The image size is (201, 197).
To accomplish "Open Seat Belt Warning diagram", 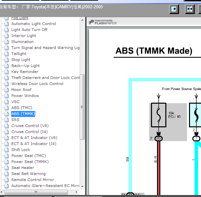I will pyautogui.click(x=28, y=174).
